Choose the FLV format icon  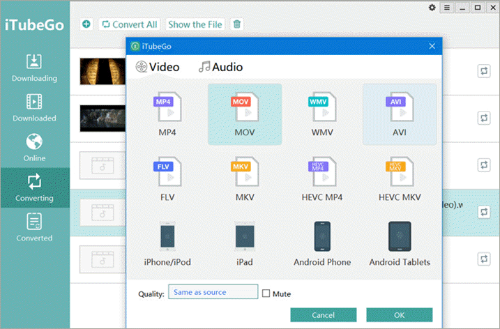click(167, 171)
